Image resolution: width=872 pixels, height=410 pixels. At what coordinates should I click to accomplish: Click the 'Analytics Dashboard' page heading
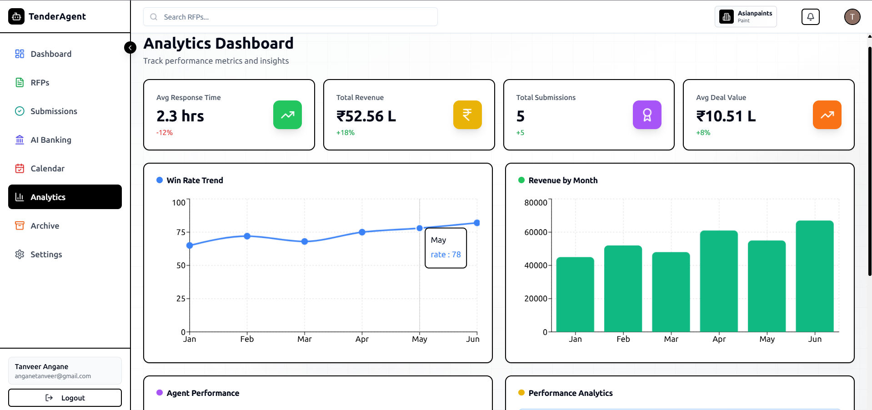point(218,43)
